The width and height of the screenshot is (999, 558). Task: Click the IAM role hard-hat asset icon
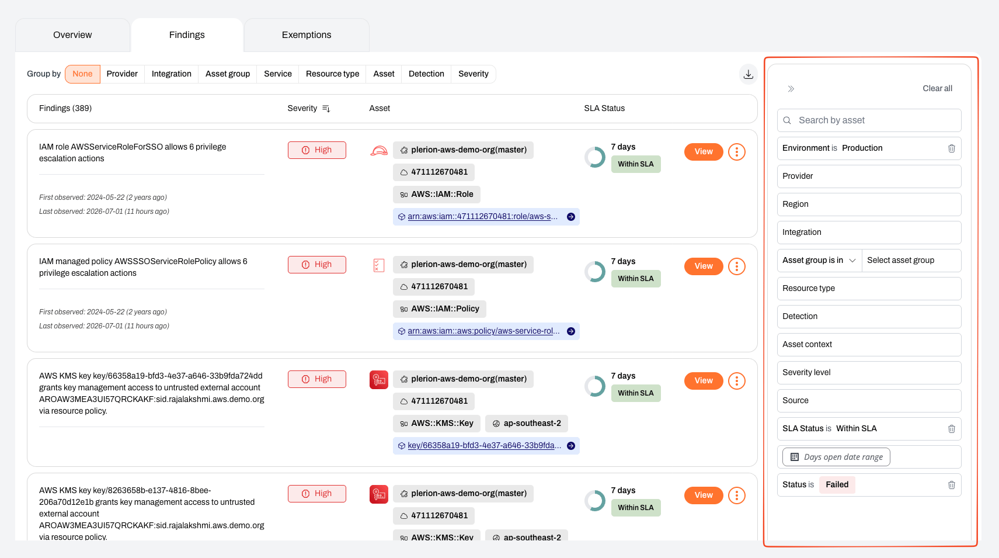click(379, 151)
